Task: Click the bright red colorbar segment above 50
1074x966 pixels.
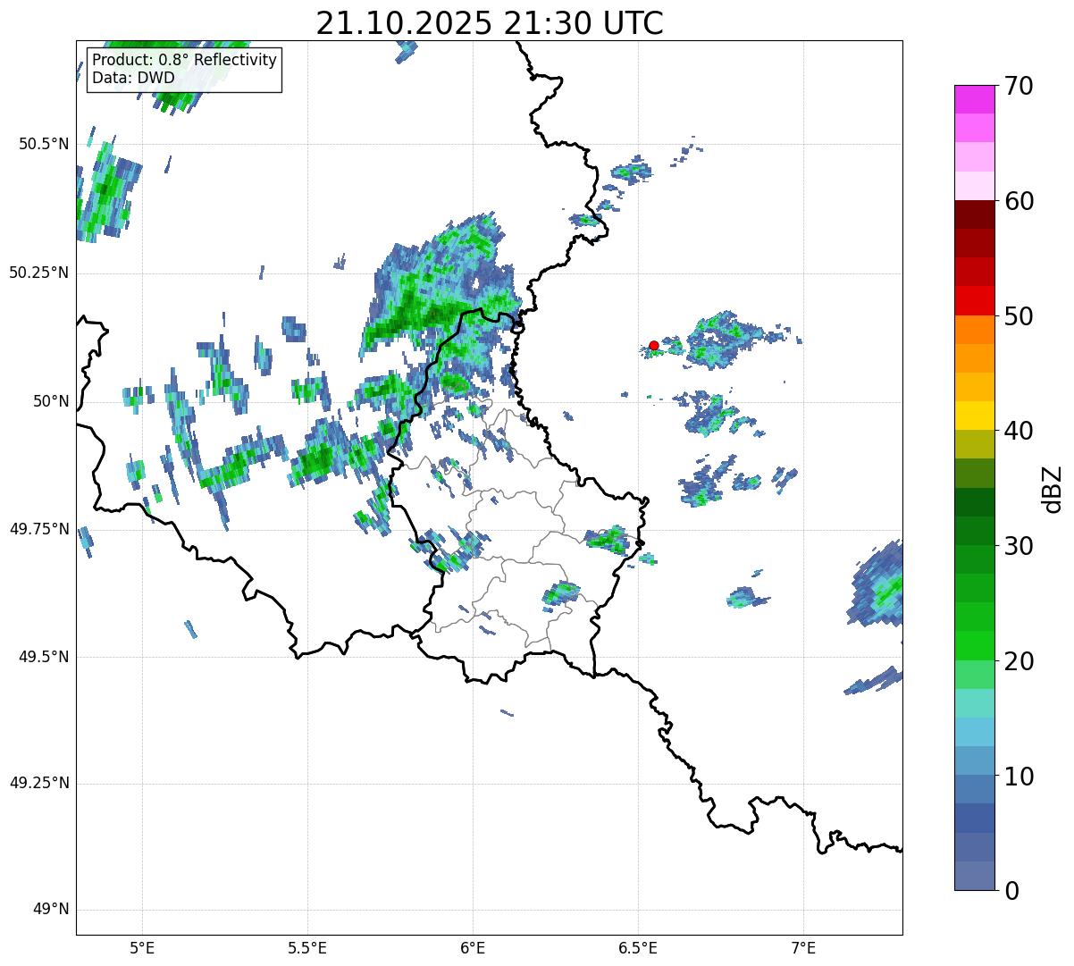Action: point(975,300)
